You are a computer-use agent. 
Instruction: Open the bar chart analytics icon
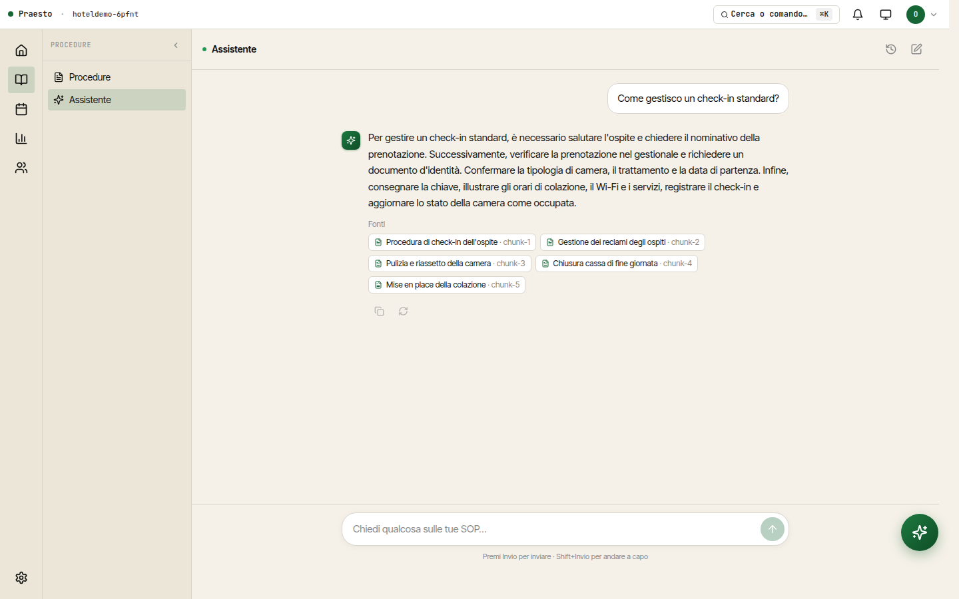pyautogui.click(x=21, y=138)
